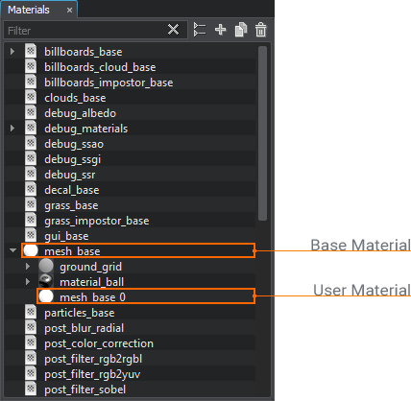Click the white sphere icon of mesh_base
The image size is (411, 401).
pos(31,250)
